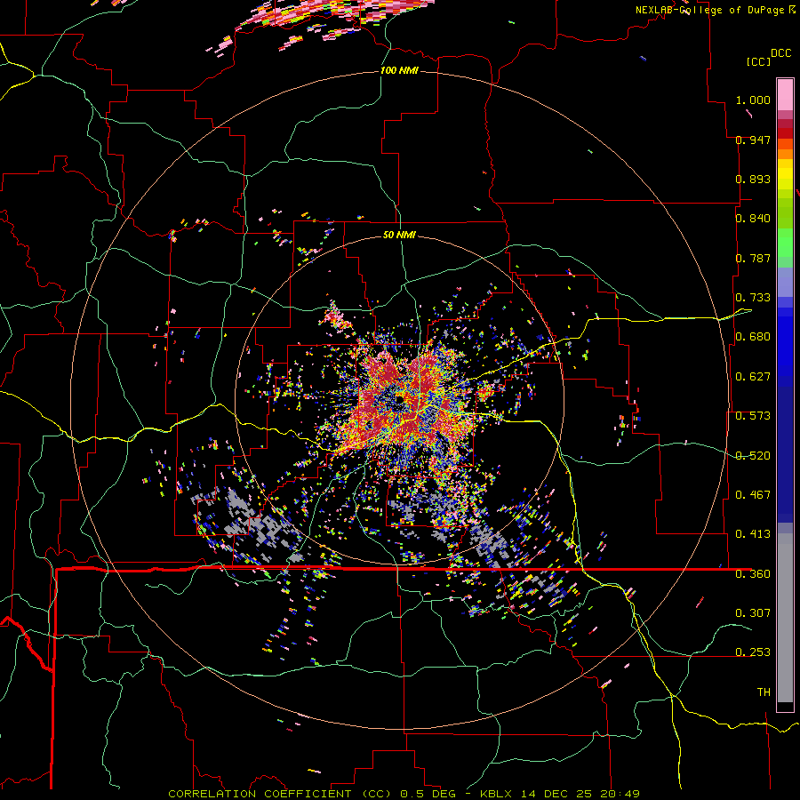Click the CORRELATION COEFFICIENT (CC) 0.5 DEG caption

click(310, 794)
